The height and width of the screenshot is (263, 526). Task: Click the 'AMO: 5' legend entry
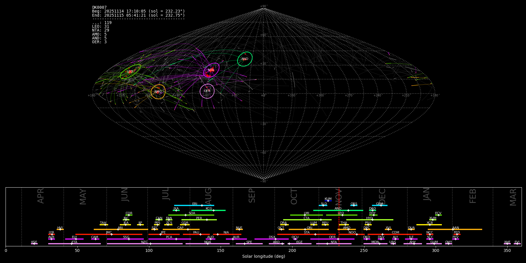click(99, 34)
